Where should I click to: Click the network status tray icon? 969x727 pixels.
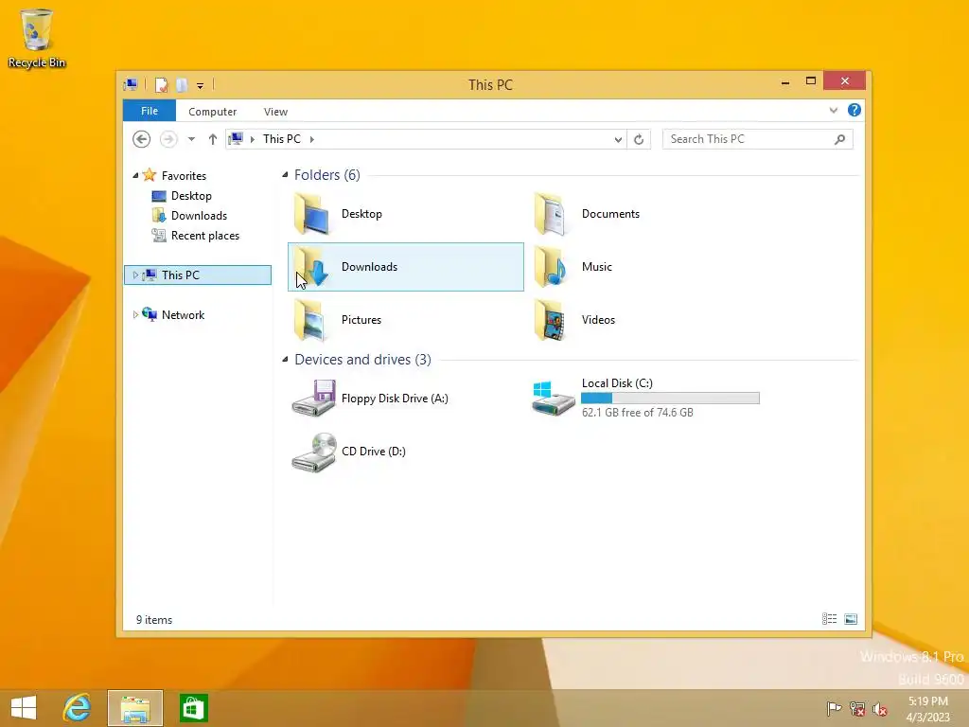[x=857, y=708]
